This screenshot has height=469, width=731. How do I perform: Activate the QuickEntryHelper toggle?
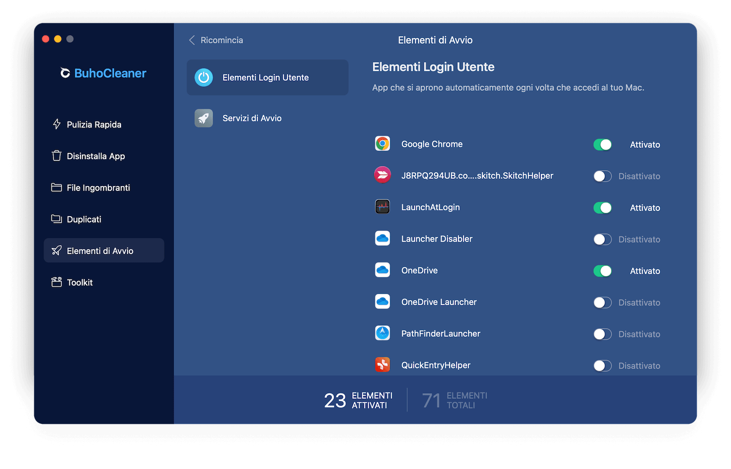[603, 365]
